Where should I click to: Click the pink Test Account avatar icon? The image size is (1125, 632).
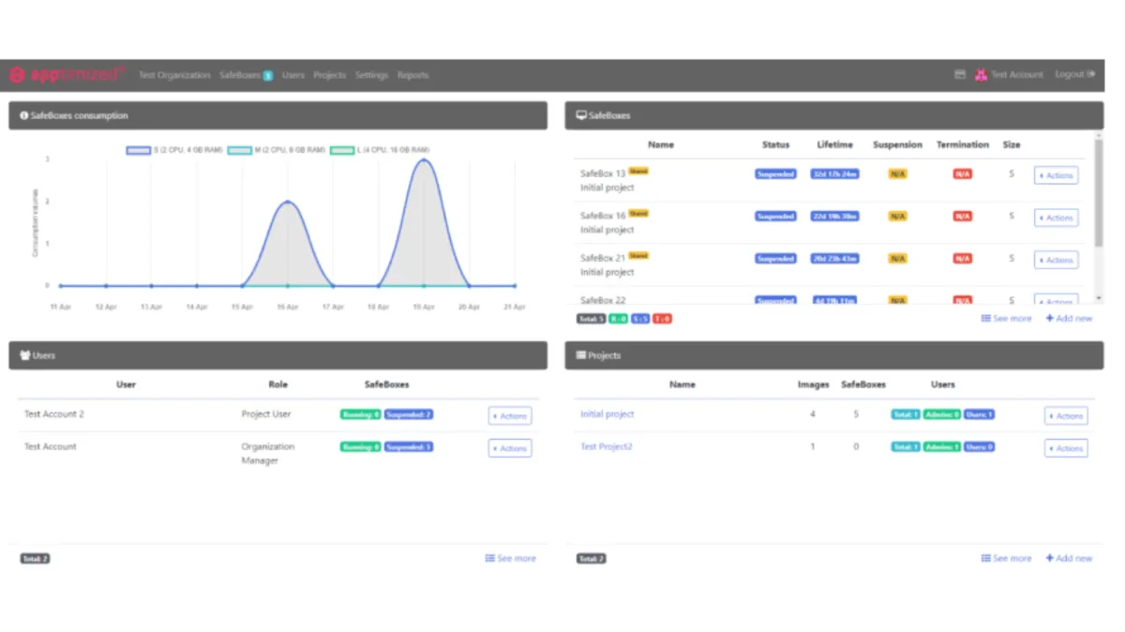coord(981,75)
